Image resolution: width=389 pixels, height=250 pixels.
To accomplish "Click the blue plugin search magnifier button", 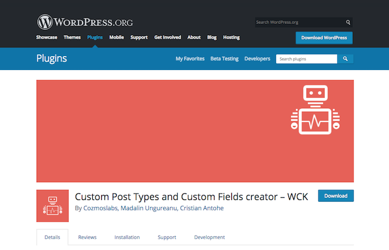I will click(345, 59).
